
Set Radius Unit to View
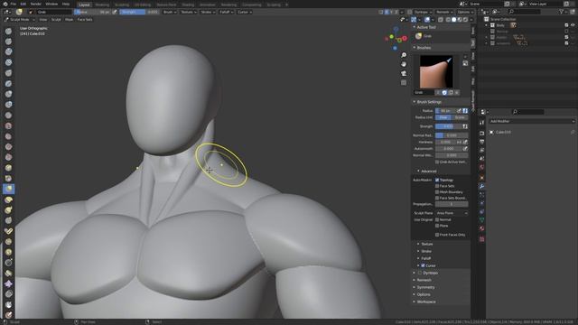point(443,117)
